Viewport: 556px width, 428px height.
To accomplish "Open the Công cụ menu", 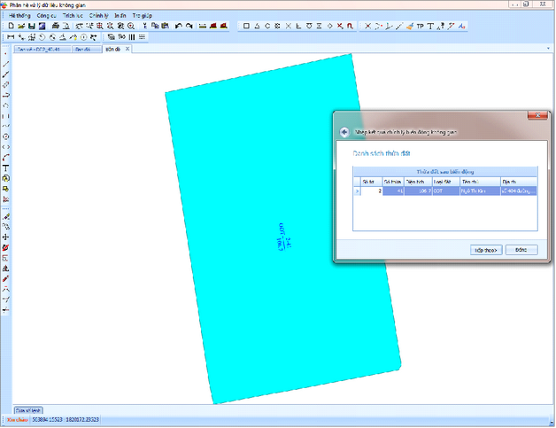I will (x=48, y=16).
